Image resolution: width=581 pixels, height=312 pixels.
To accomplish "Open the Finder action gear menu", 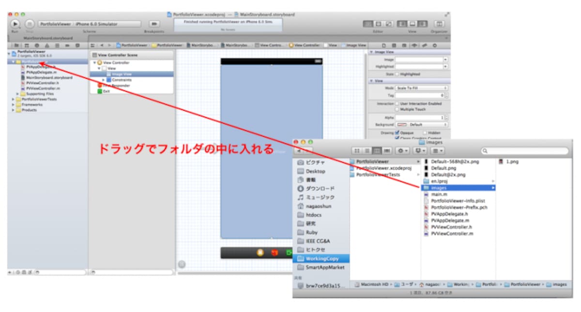I will pos(403,150).
